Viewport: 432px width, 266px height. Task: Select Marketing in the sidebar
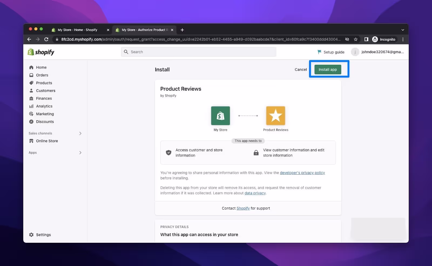click(45, 114)
